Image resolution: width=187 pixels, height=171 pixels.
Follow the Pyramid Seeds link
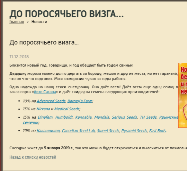click(x=134, y=131)
